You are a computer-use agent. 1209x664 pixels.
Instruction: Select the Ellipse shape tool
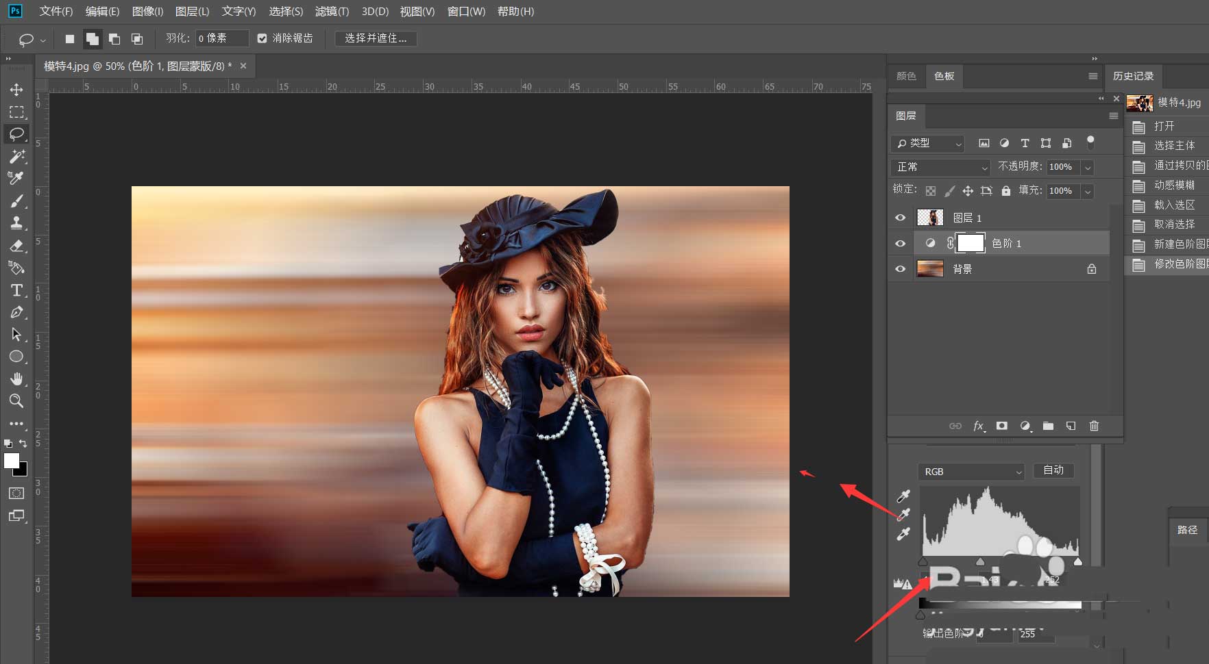coord(16,357)
